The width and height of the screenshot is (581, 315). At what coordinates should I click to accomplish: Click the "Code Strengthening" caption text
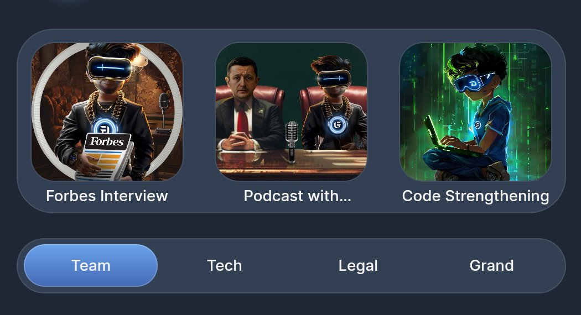click(x=475, y=196)
